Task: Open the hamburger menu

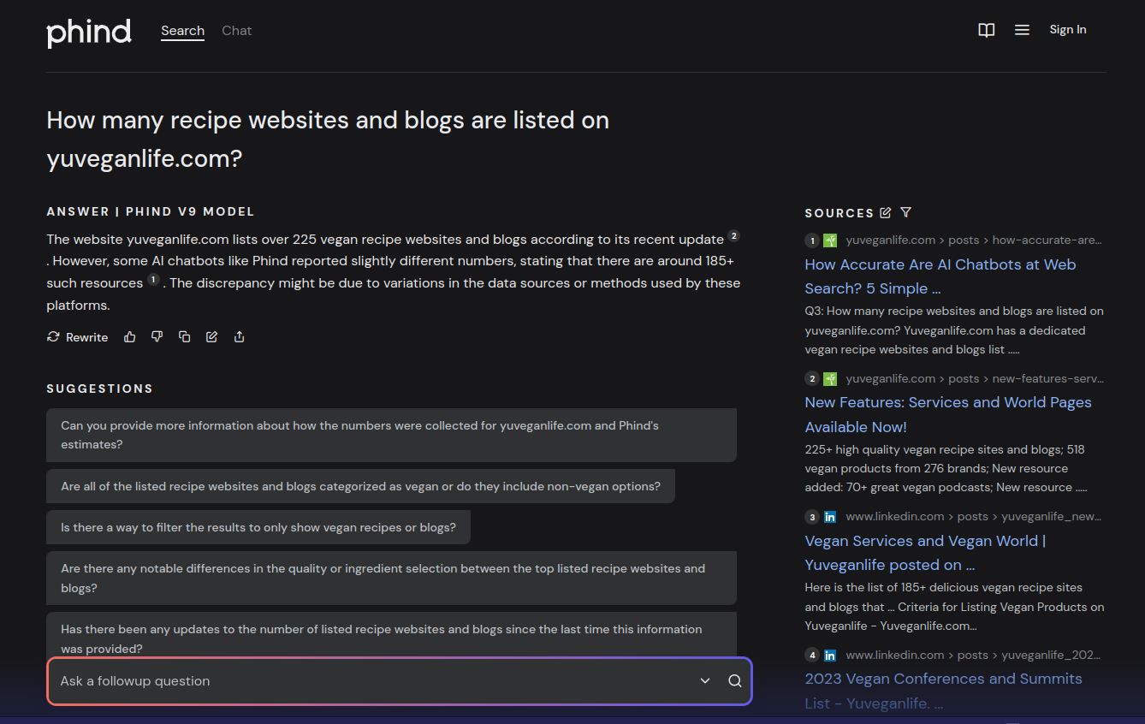Action: point(1022,30)
